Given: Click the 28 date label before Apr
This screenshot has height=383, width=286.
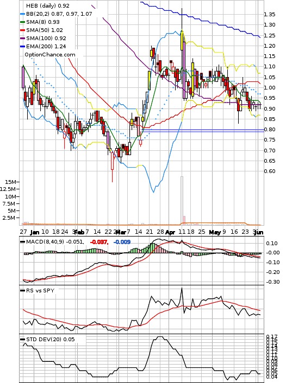Looking at the screenshot, I should pyautogui.click(x=160, y=232).
